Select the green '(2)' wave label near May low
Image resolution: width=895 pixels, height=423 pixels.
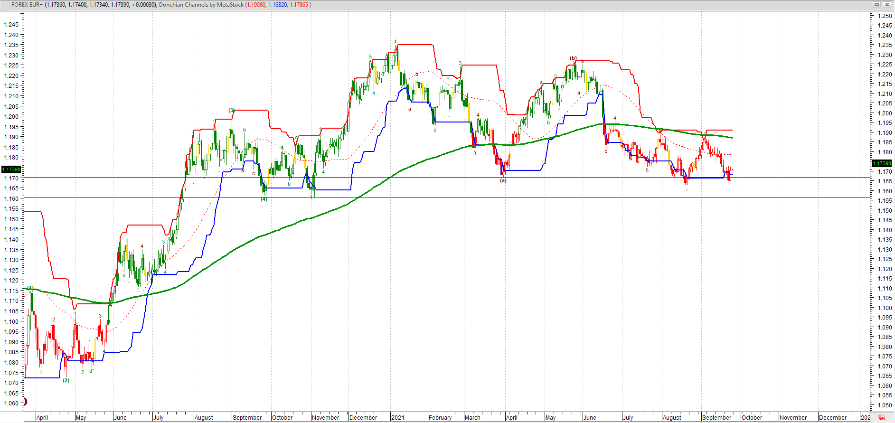(66, 380)
